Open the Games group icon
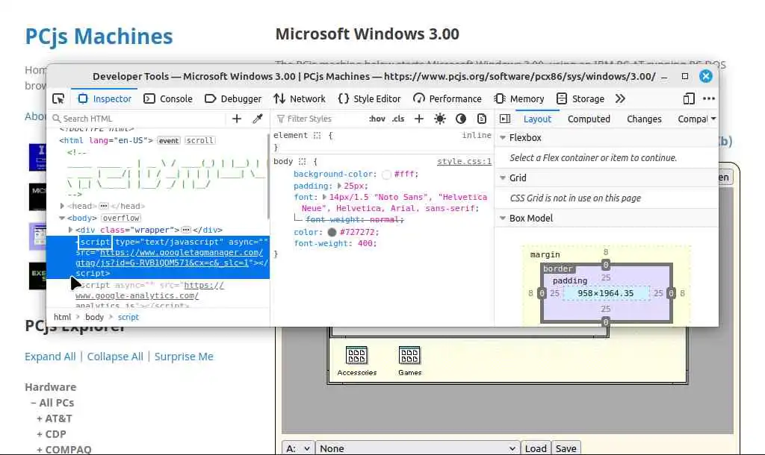The image size is (765, 455). pyautogui.click(x=410, y=361)
